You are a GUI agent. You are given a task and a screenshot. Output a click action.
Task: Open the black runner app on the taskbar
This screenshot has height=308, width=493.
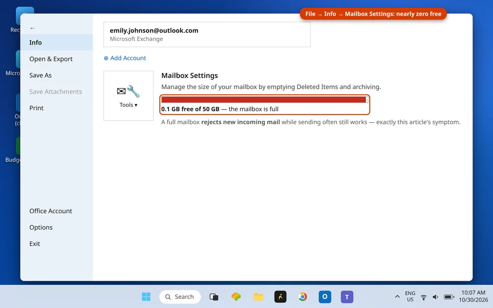(x=281, y=296)
